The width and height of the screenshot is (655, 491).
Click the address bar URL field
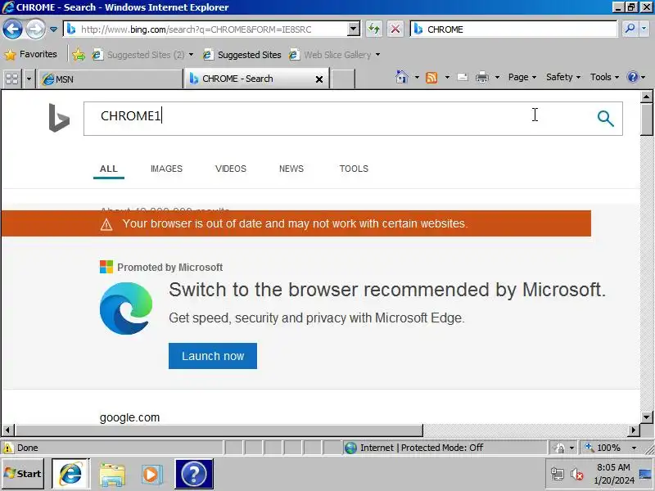click(x=206, y=29)
